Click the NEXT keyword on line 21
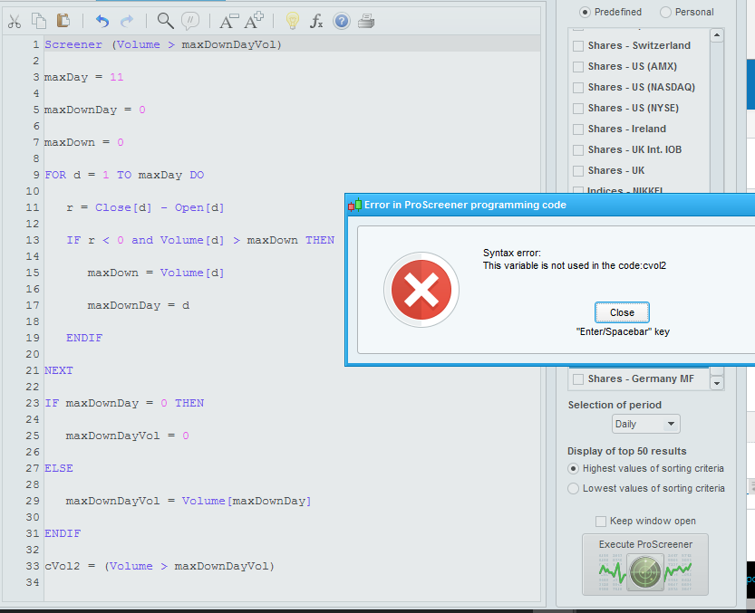The height and width of the screenshot is (613, 755). (x=59, y=370)
